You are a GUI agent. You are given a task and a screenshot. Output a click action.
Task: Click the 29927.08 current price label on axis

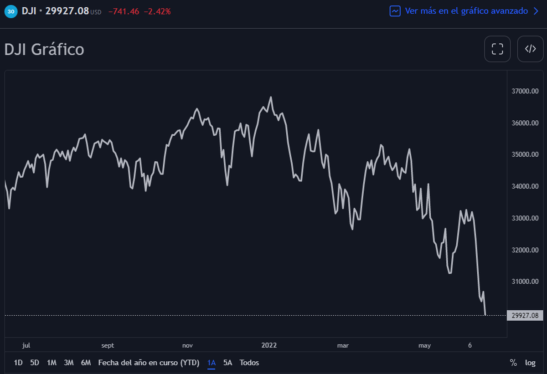[x=525, y=315]
